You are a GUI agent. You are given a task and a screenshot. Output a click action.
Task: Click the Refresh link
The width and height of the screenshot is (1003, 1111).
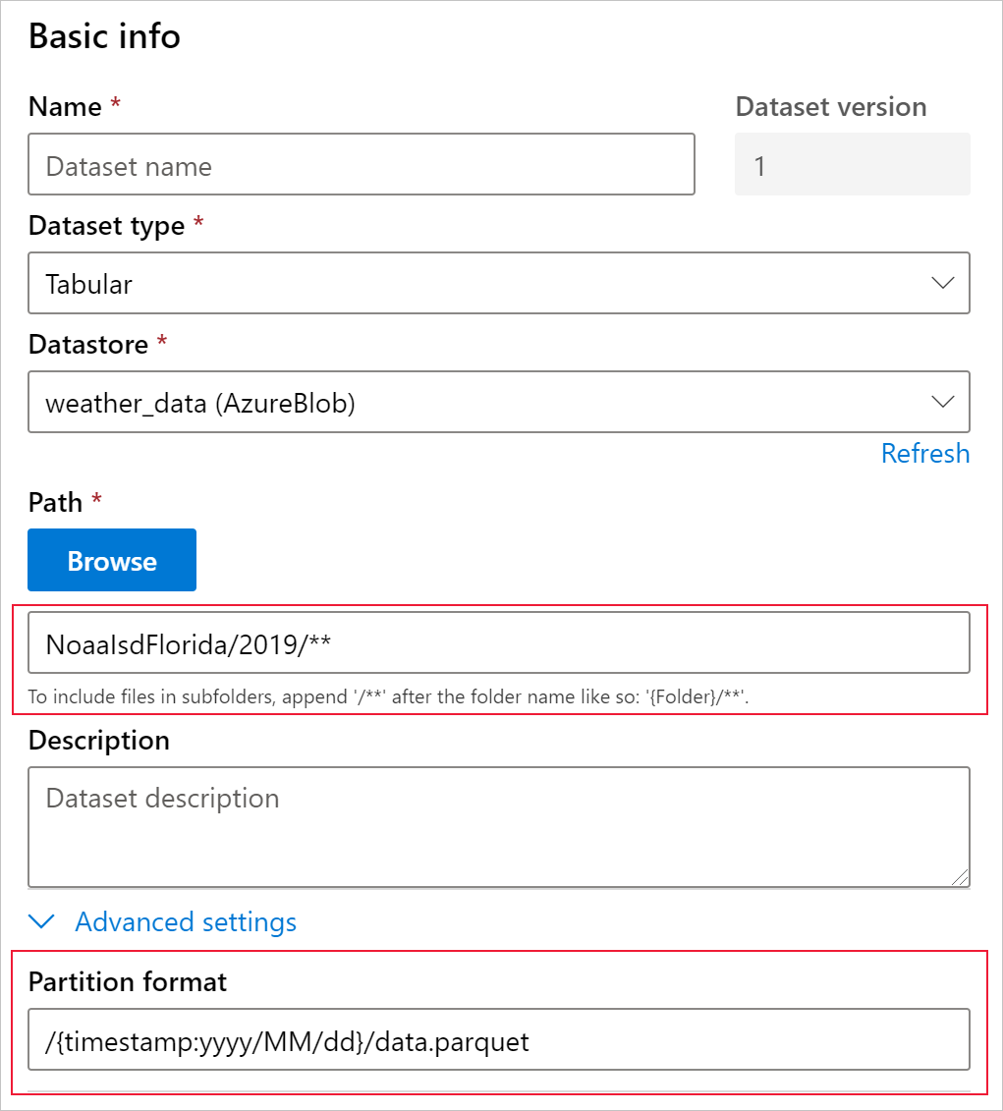(924, 454)
